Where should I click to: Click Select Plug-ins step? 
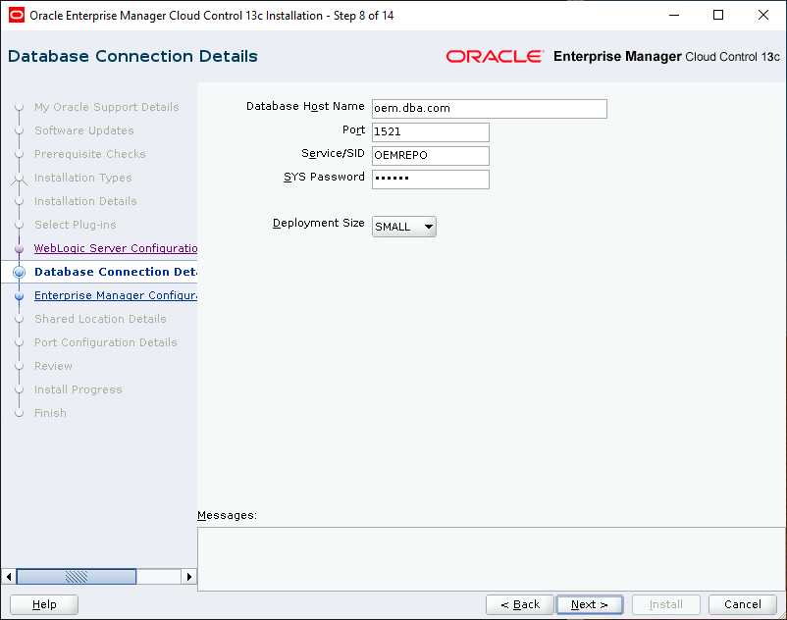click(x=75, y=225)
